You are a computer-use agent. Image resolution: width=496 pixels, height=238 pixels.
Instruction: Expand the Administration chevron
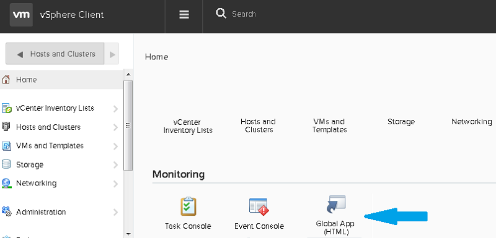pos(115,213)
